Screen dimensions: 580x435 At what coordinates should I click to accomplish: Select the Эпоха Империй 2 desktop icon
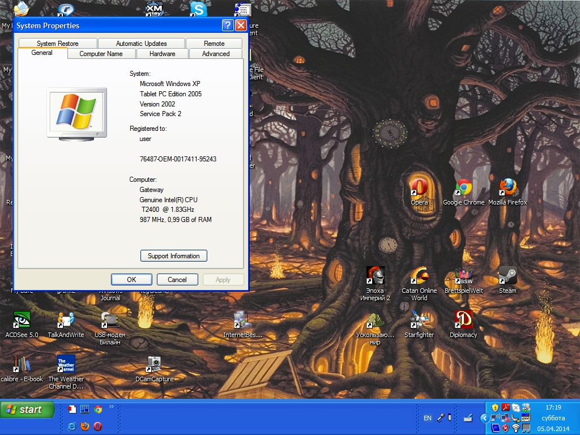tap(375, 283)
